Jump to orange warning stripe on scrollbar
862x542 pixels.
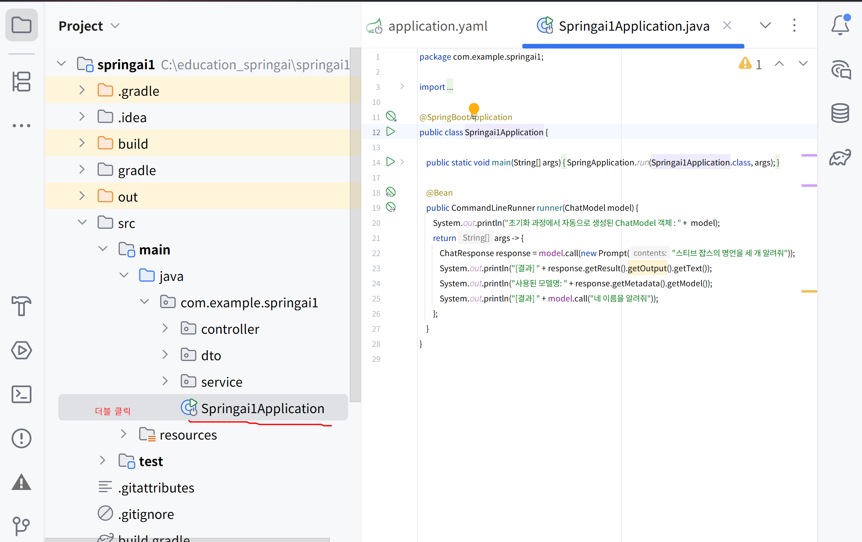tap(809, 291)
